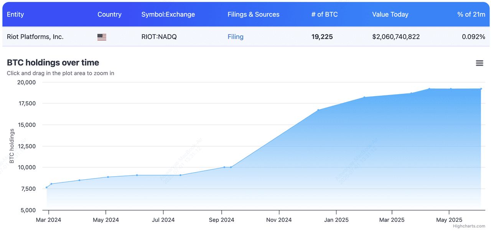
Task: Open the Highcharts export menu icon
Action: click(x=479, y=62)
